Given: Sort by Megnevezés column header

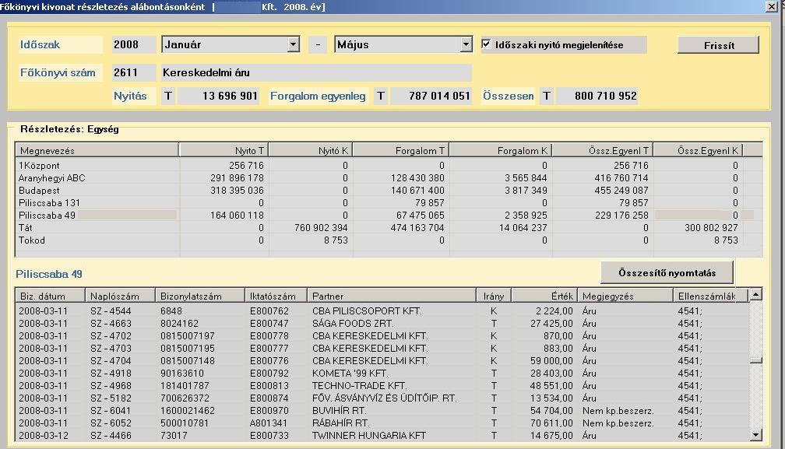Looking at the screenshot, I should [97, 150].
